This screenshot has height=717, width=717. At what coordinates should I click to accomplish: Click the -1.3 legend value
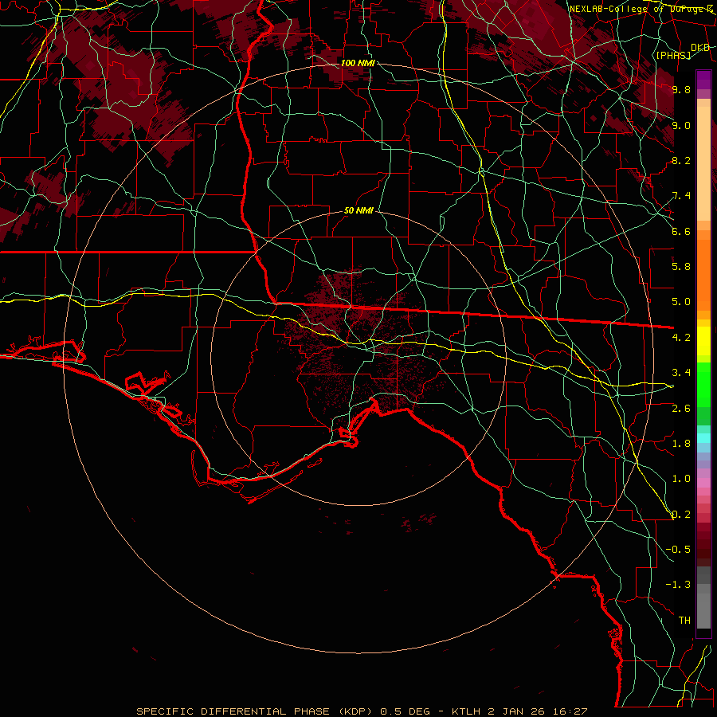pyautogui.click(x=678, y=585)
